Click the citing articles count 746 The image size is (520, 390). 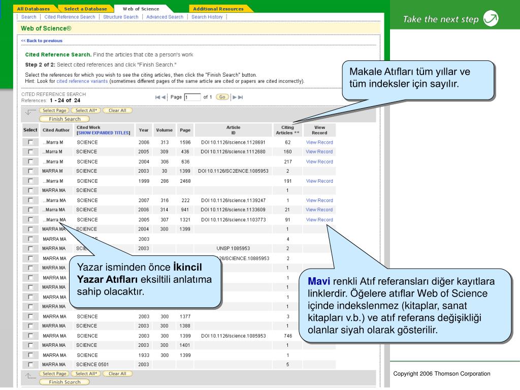pyautogui.click(x=288, y=336)
